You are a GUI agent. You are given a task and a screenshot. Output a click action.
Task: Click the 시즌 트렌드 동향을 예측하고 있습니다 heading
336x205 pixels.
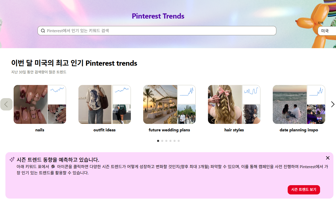coord(58,160)
